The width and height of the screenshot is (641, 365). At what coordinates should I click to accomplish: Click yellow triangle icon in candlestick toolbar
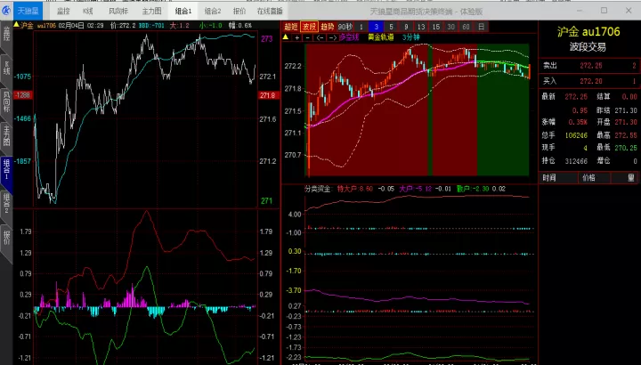coord(286,37)
